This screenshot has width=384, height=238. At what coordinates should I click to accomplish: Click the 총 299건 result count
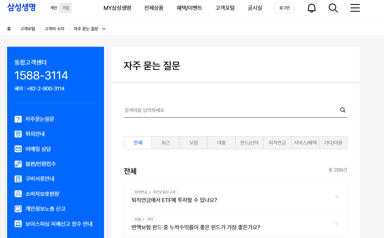pyautogui.click(x=338, y=170)
